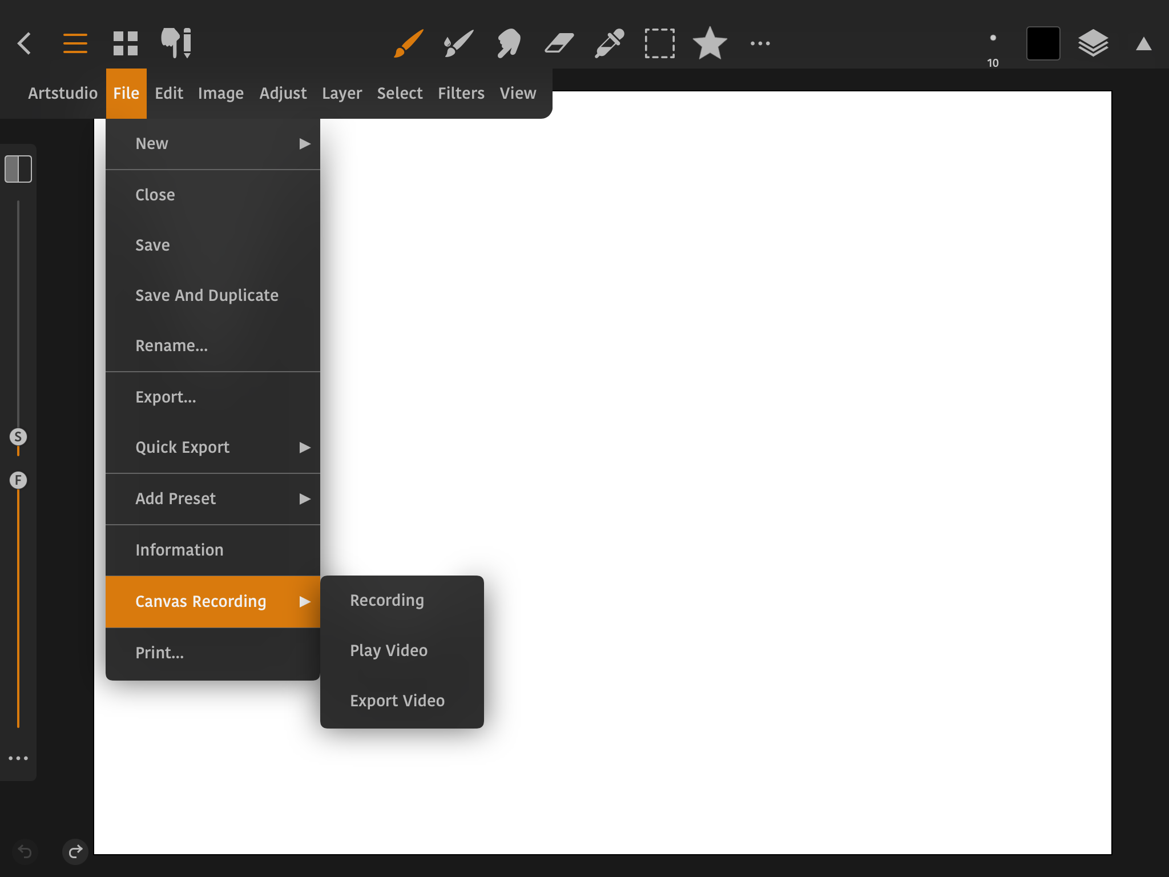Pick the eraser tool

click(x=559, y=43)
